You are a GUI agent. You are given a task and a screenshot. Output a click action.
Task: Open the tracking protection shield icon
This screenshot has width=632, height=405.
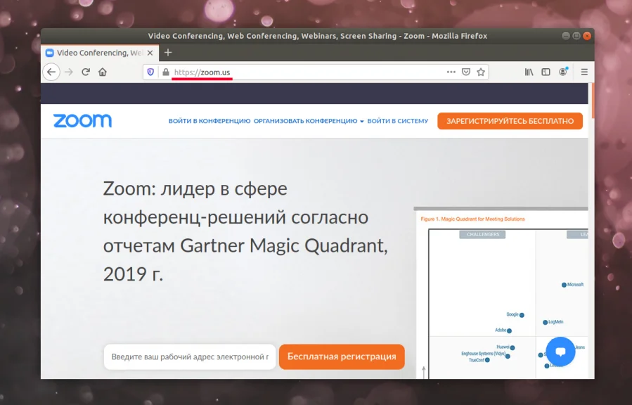tap(150, 72)
